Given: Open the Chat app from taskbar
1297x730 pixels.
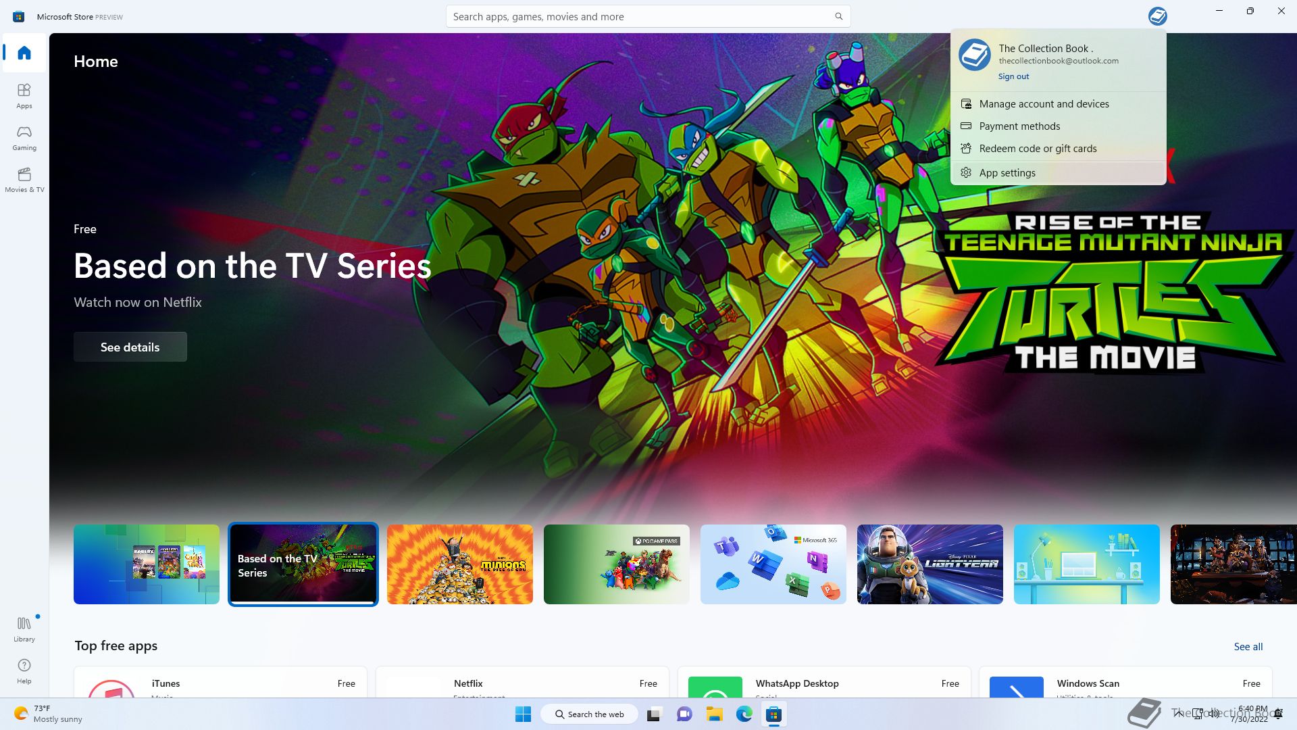Looking at the screenshot, I should [x=684, y=714].
